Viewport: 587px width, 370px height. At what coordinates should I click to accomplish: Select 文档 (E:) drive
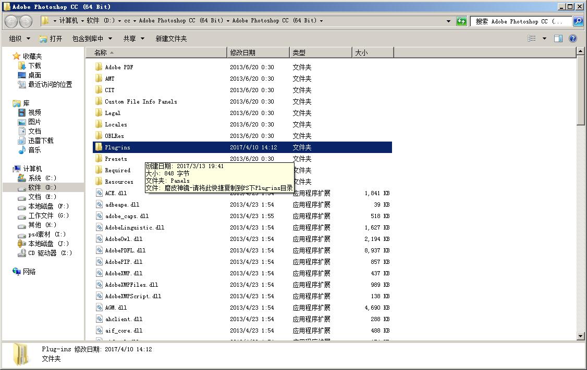coord(42,197)
